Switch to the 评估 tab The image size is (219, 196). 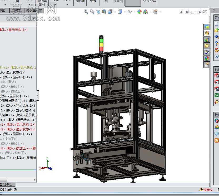point(17,10)
